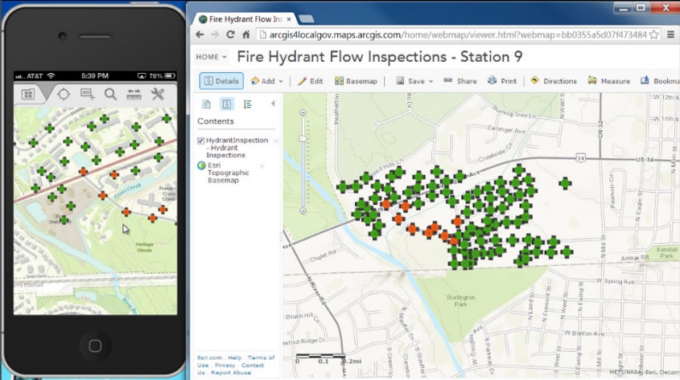This screenshot has height=380, width=680.
Task: Click the map zoom slider handle
Action: pyautogui.click(x=303, y=138)
